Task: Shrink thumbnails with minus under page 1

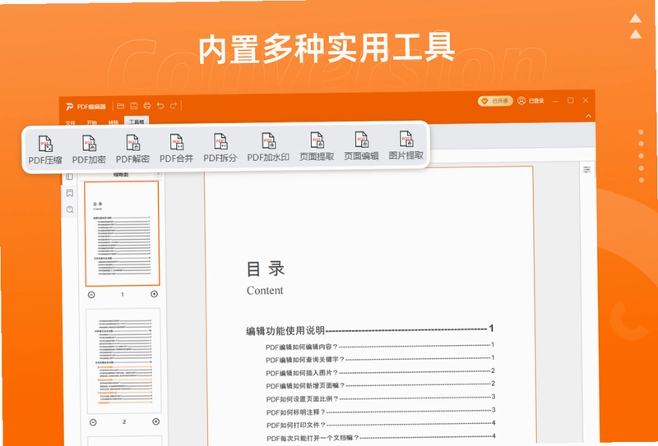Action: [x=91, y=295]
